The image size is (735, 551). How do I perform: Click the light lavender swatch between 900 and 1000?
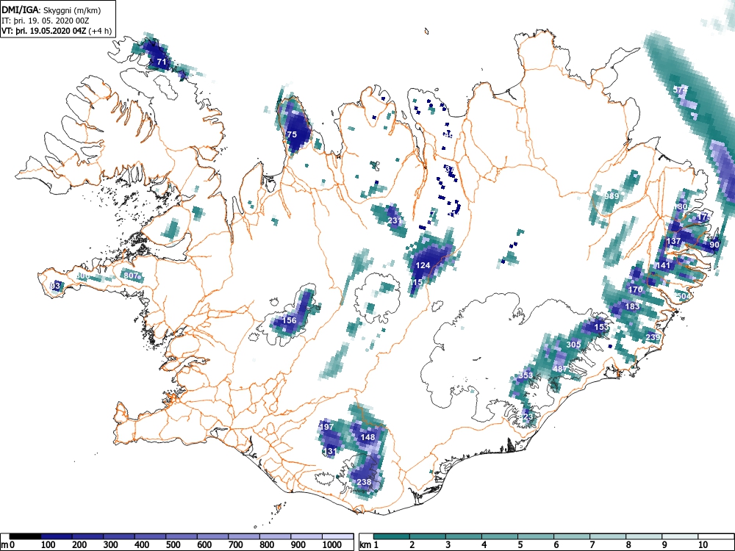(306, 536)
